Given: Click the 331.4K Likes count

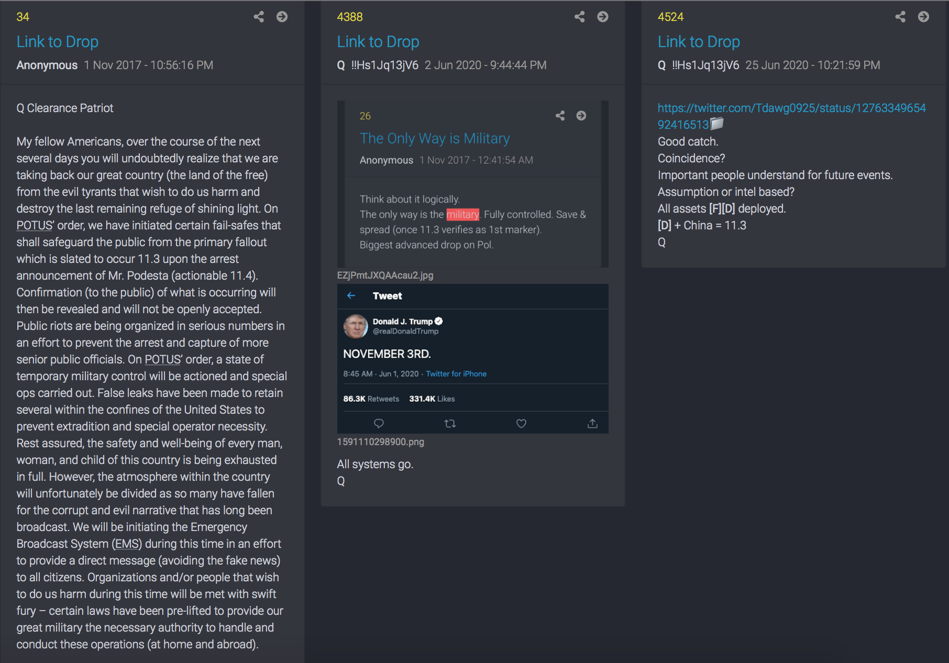Looking at the screenshot, I should [x=432, y=399].
